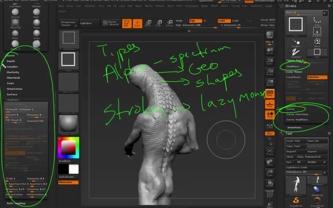Click the Rotate icon in right shelf

270,184
